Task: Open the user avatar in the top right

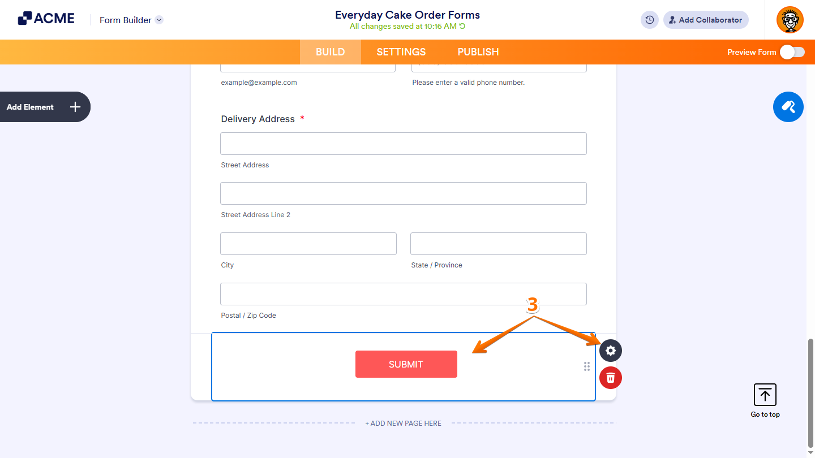Action: 790,20
